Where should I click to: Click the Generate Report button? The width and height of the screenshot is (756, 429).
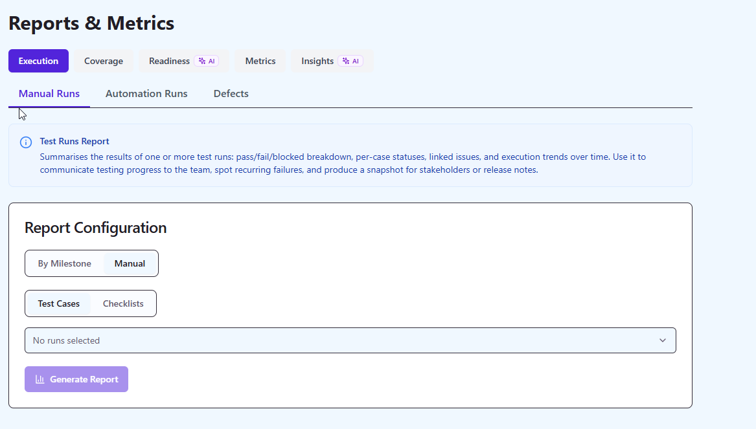76,379
